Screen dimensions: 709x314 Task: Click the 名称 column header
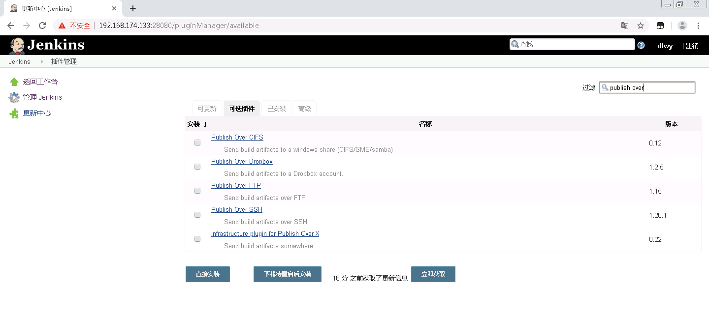coord(425,124)
